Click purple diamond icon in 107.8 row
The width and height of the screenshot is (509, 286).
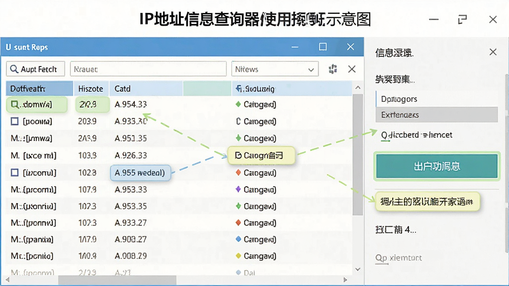click(x=238, y=189)
